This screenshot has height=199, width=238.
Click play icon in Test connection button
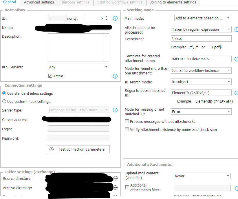coord(52,149)
